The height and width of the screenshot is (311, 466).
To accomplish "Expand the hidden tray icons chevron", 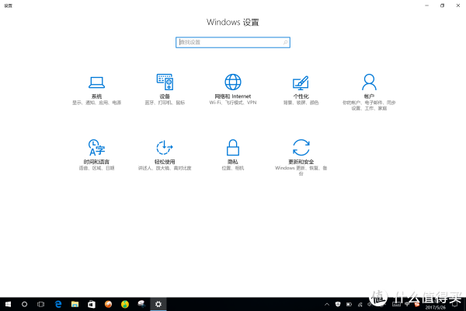I will 327,304.
